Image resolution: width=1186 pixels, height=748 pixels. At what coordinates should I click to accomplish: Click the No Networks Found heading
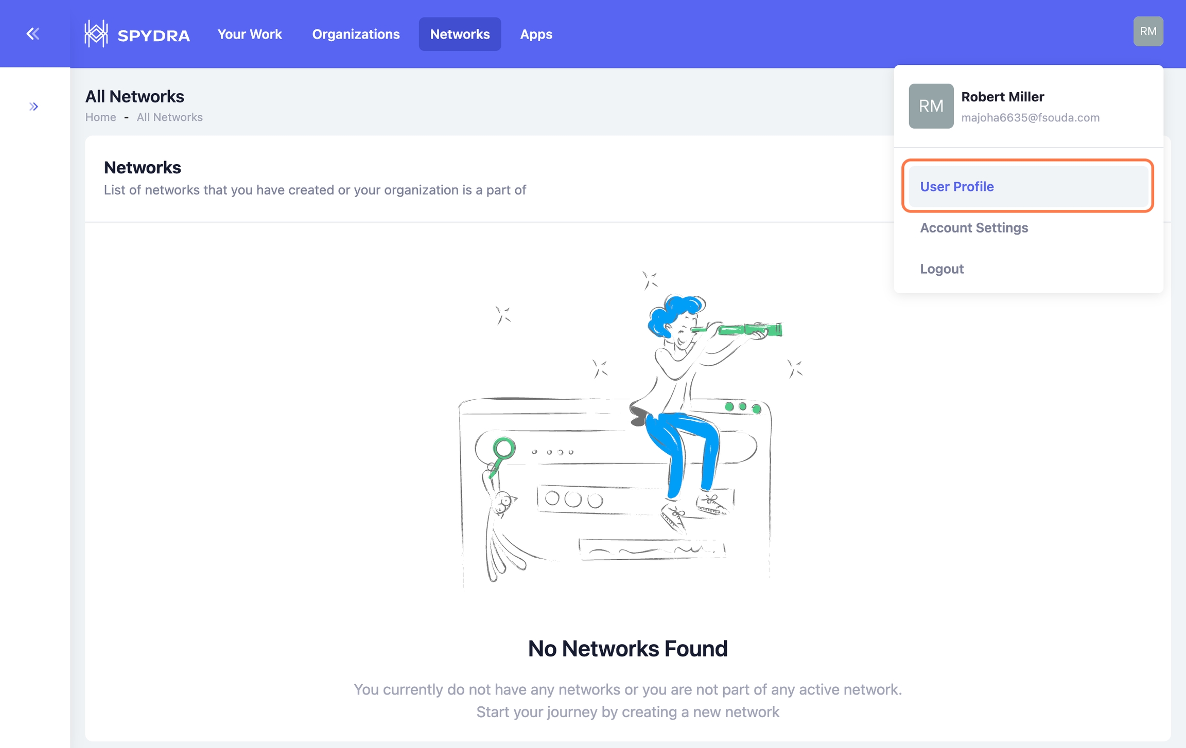coord(627,648)
